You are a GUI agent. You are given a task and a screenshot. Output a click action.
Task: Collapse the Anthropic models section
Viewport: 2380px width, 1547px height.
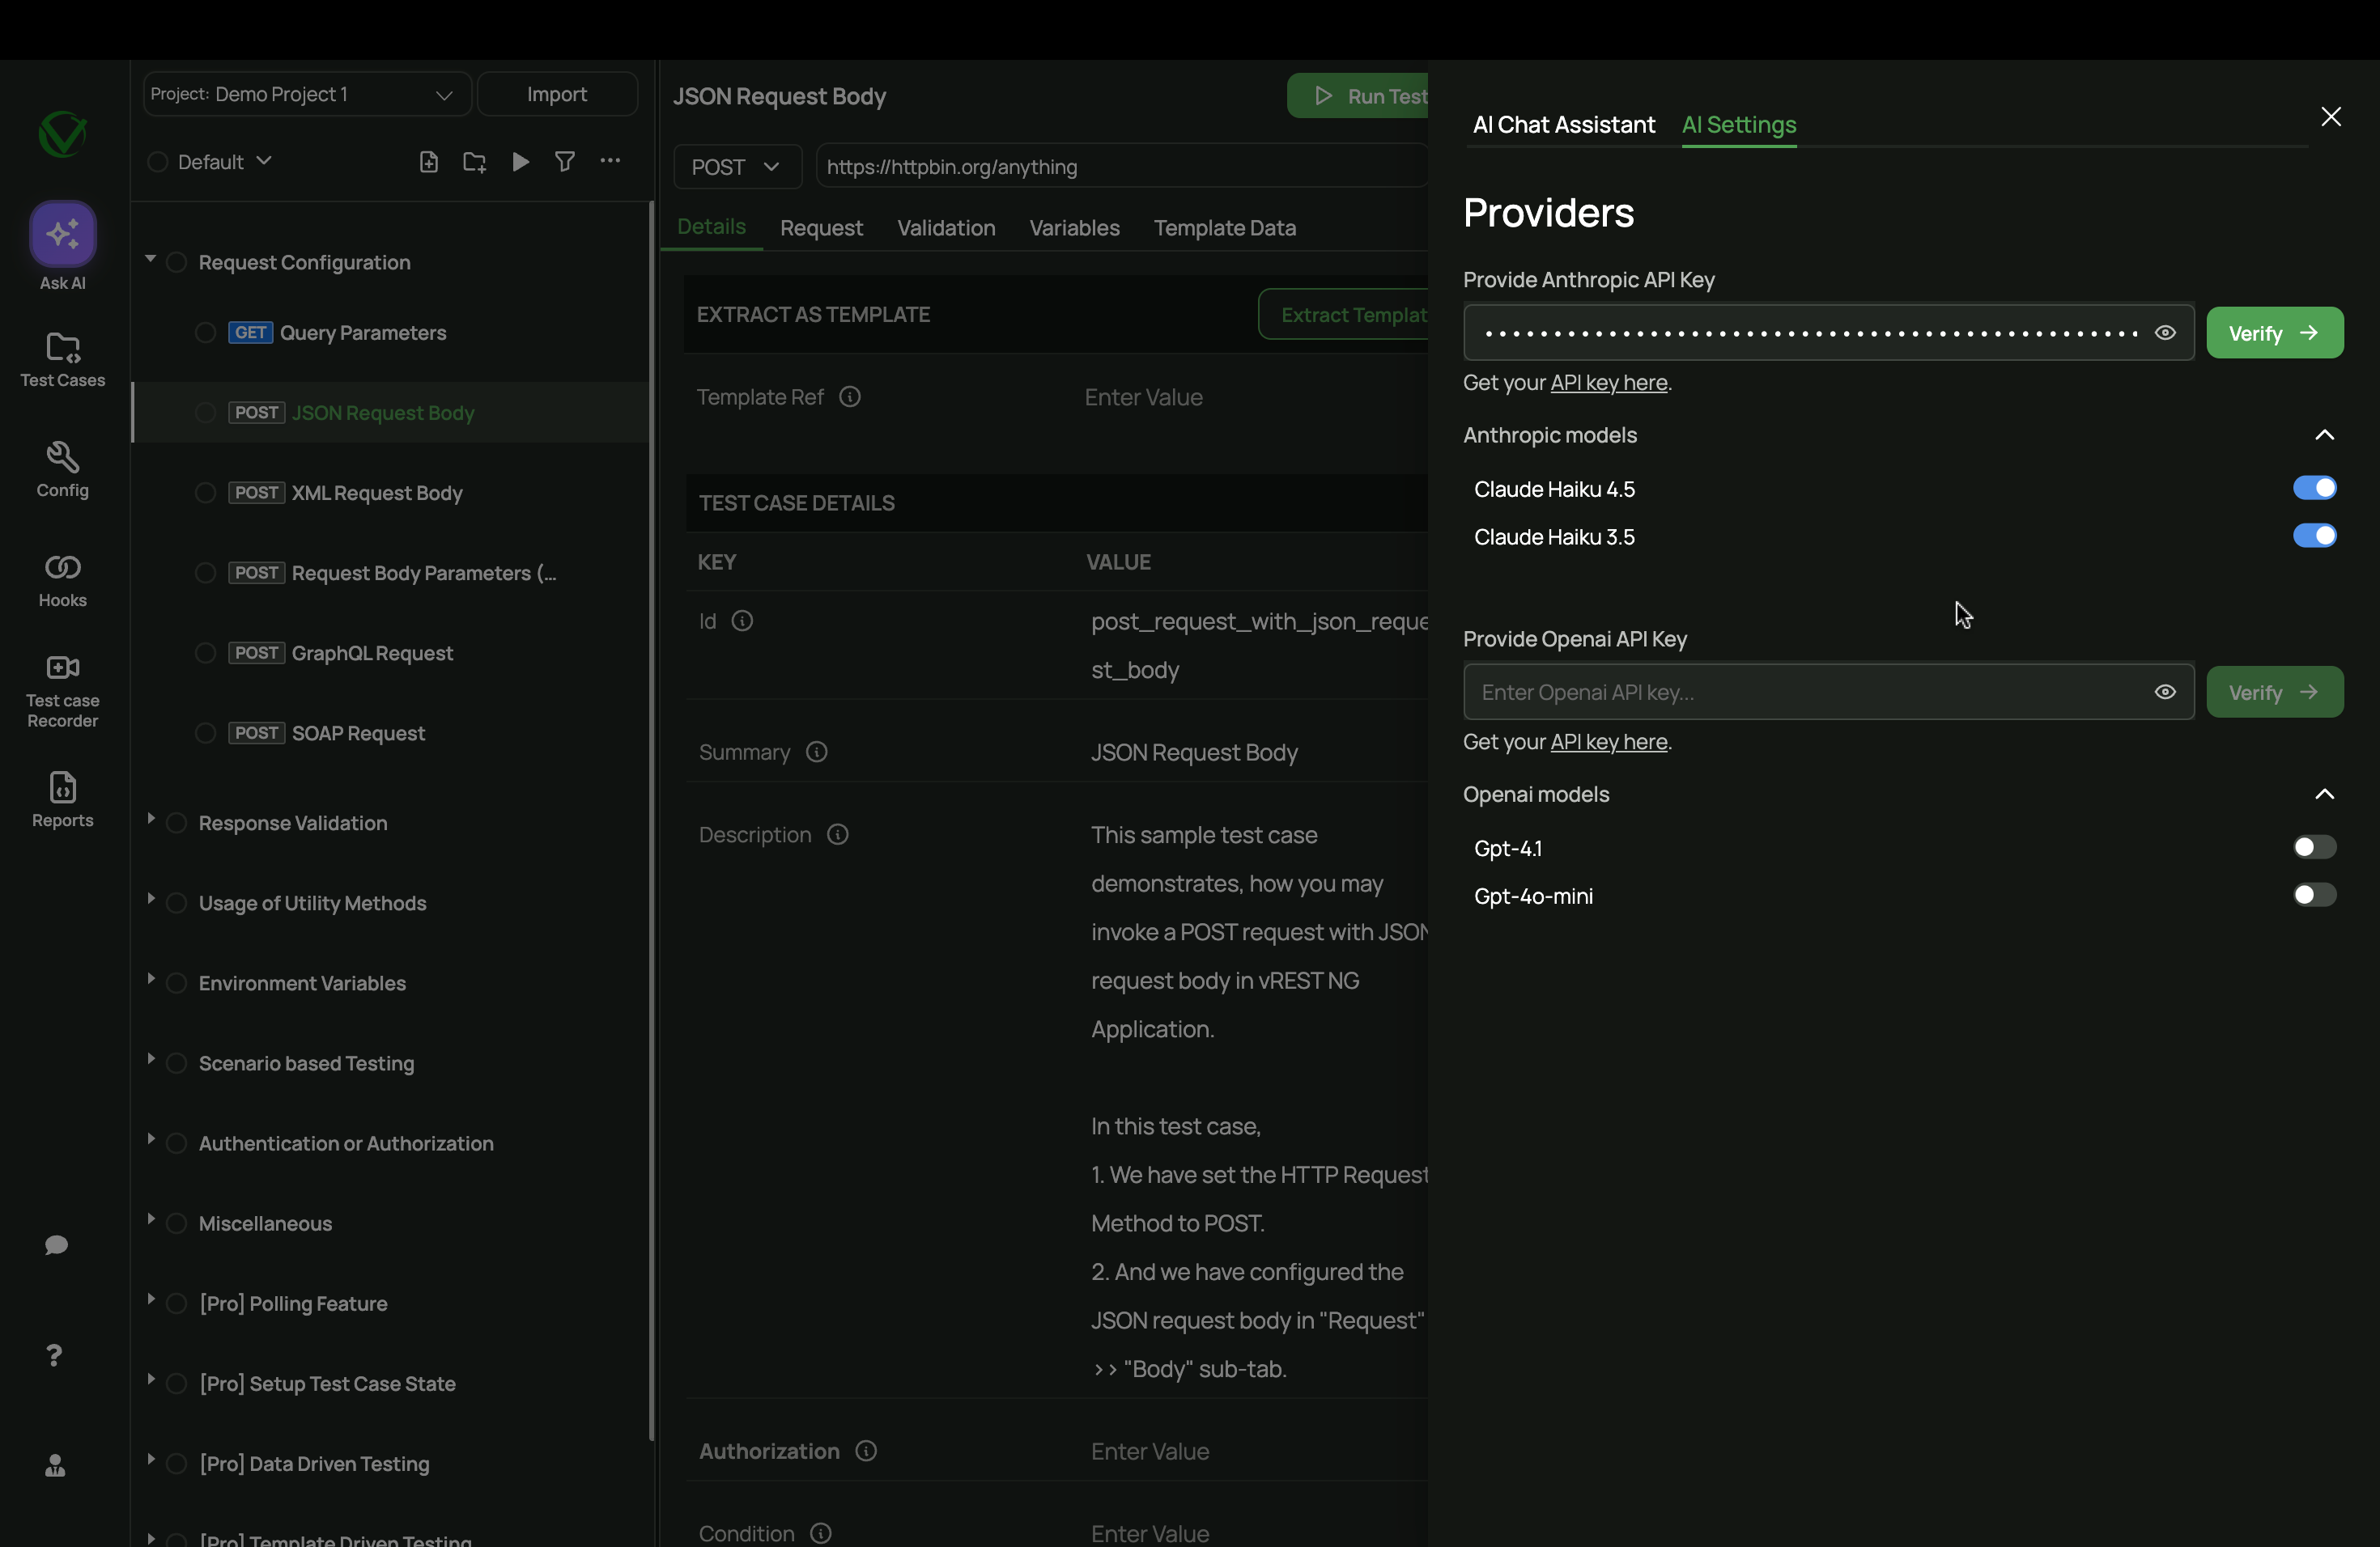click(x=2324, y=434)
